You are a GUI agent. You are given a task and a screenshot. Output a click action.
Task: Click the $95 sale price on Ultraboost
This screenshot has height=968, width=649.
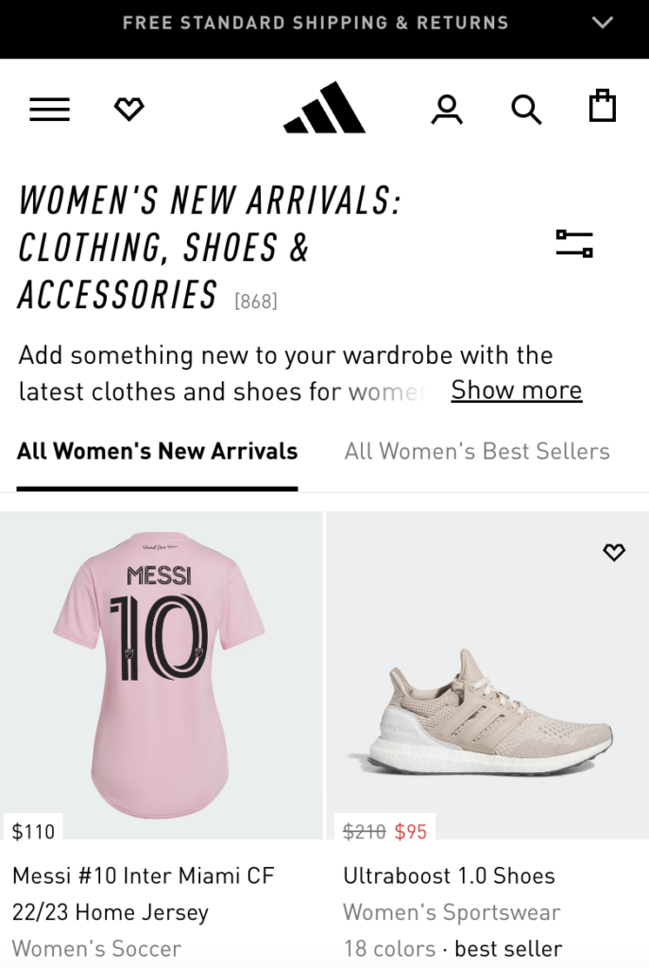click(411, 832)
